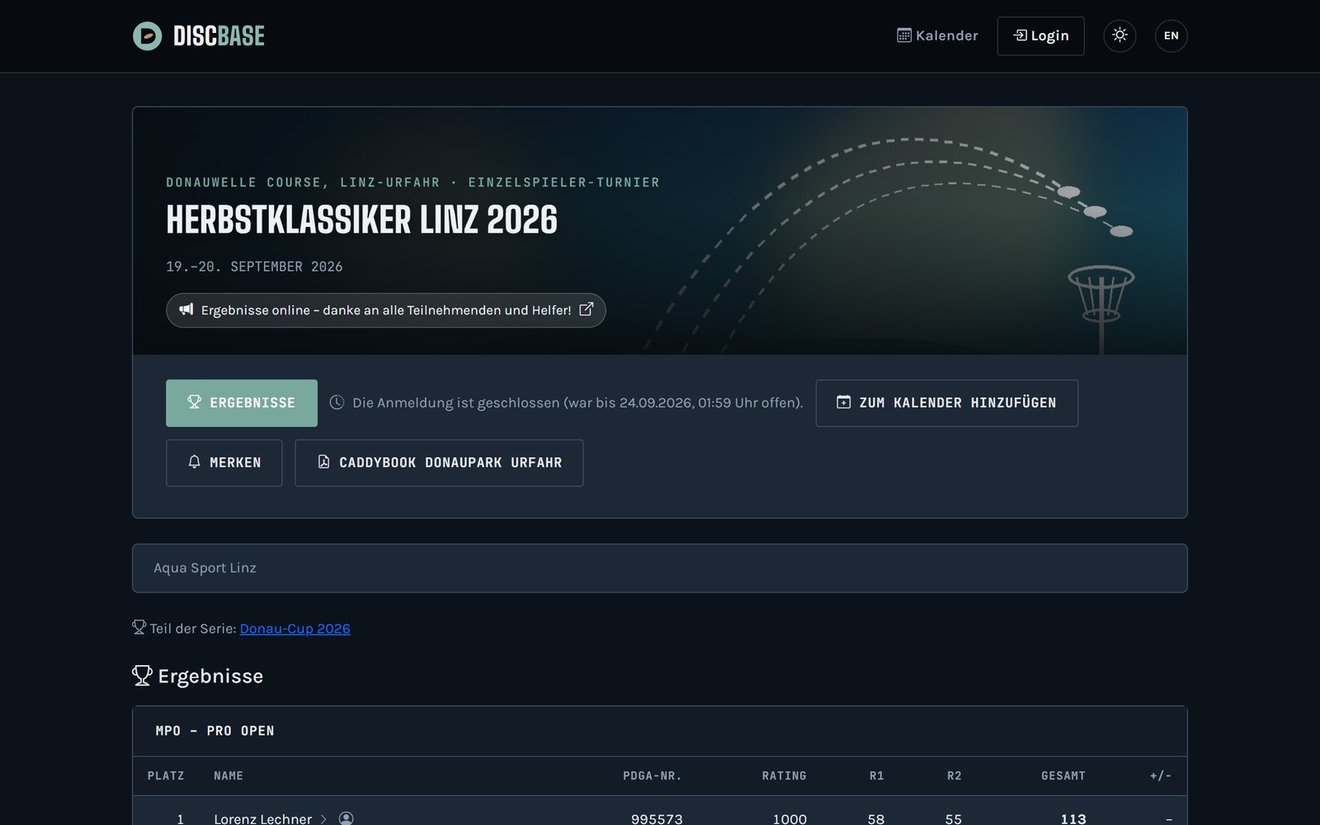The image size is (1320, 825).
Task: Click the trophy icon next to Ergebnisse heading
Action: pyautogui.click(x=142, y=676)
